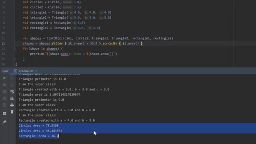The width and height of the screenshot is (256, 144).
Task: Select the TutorialsKt run tab
Action: click(26, 71)
